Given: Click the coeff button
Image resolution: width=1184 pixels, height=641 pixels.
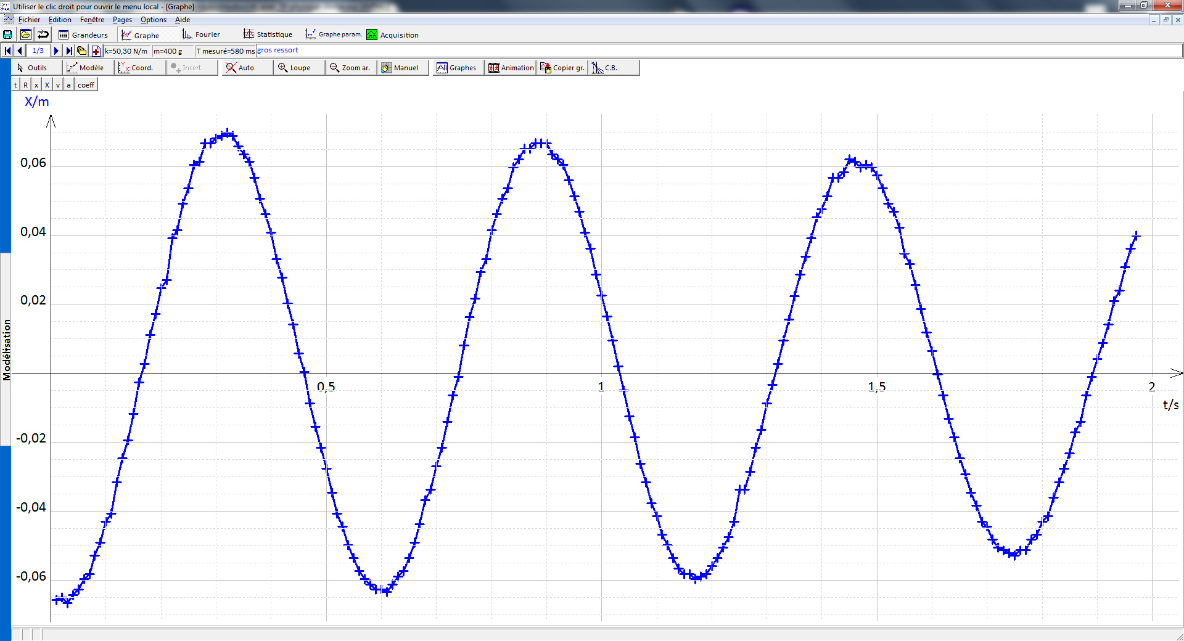Looking at the screenshot, I should 86,85.
